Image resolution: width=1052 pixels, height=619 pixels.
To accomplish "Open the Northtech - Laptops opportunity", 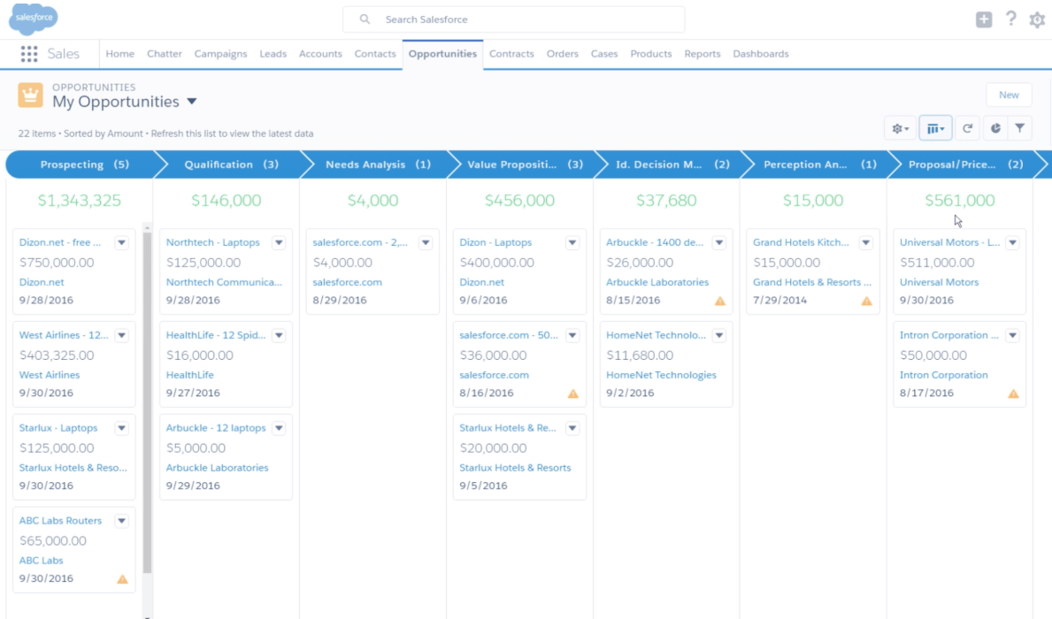I will click(x=212, y=242).
